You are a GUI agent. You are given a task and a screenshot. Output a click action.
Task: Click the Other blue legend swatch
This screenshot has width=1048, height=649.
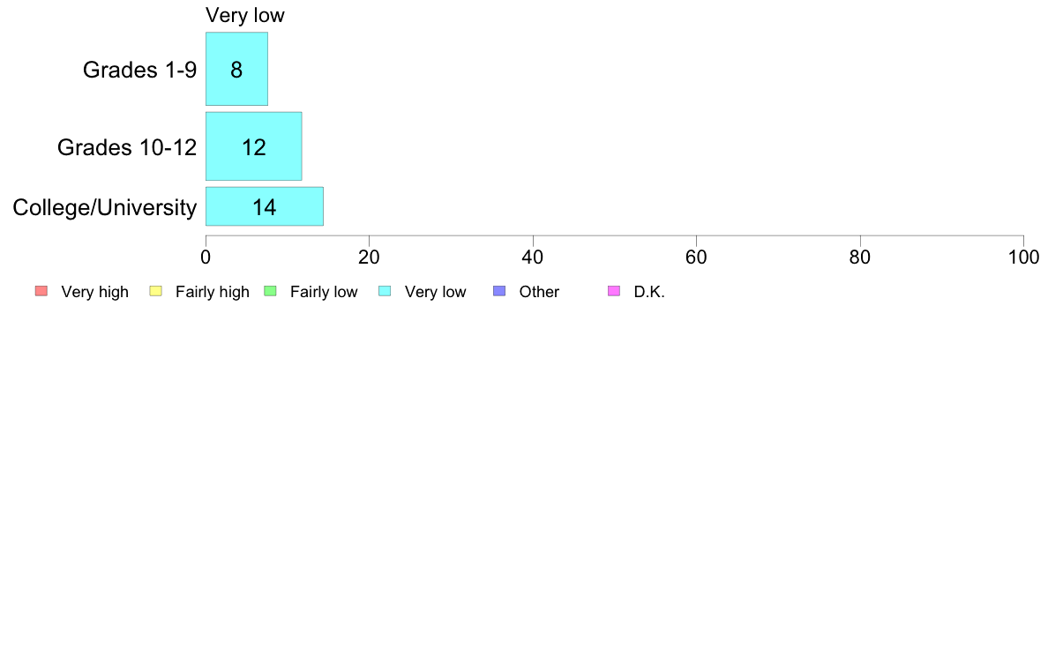point(499,291)
